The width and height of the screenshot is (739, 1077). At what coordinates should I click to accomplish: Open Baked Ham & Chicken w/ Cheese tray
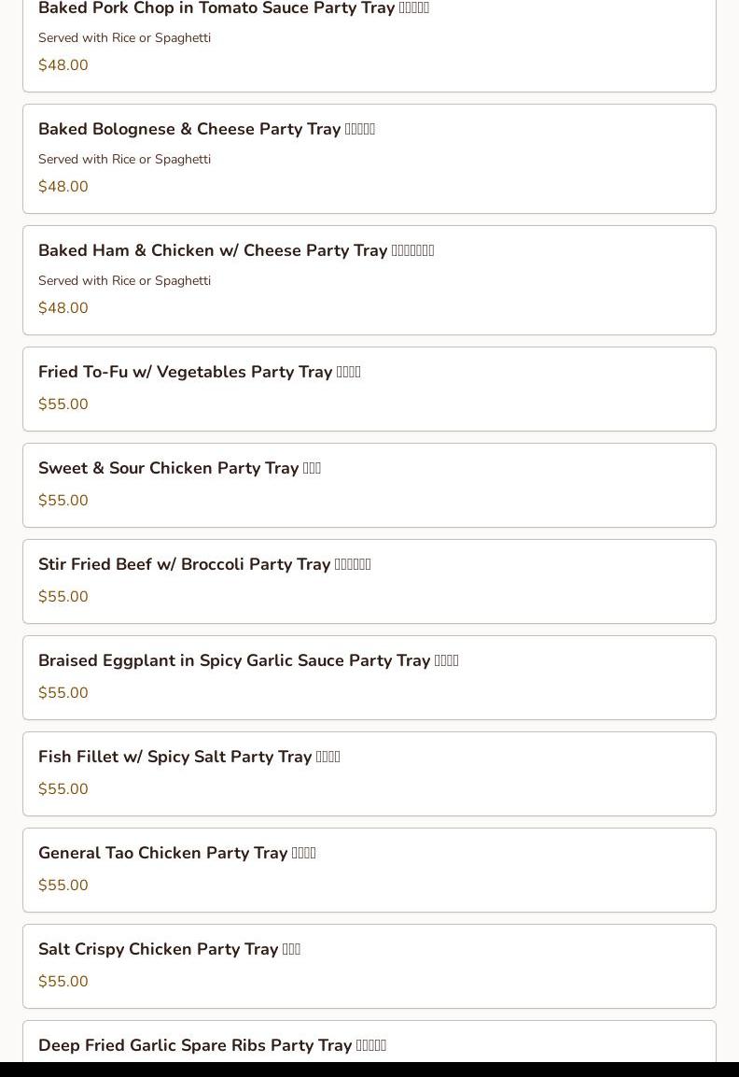tap(369, 280)
